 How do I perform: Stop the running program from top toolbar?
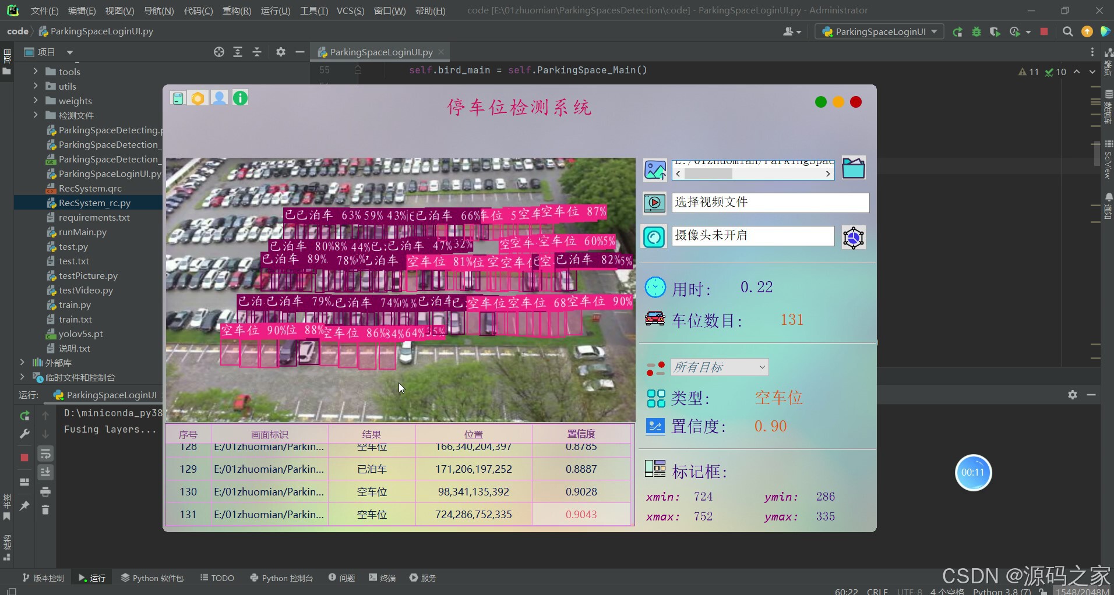[1044, 31]
